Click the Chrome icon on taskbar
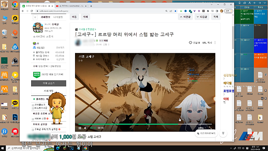Image resolution: width=268 pixels, height=151 pixels. [85, 148]
